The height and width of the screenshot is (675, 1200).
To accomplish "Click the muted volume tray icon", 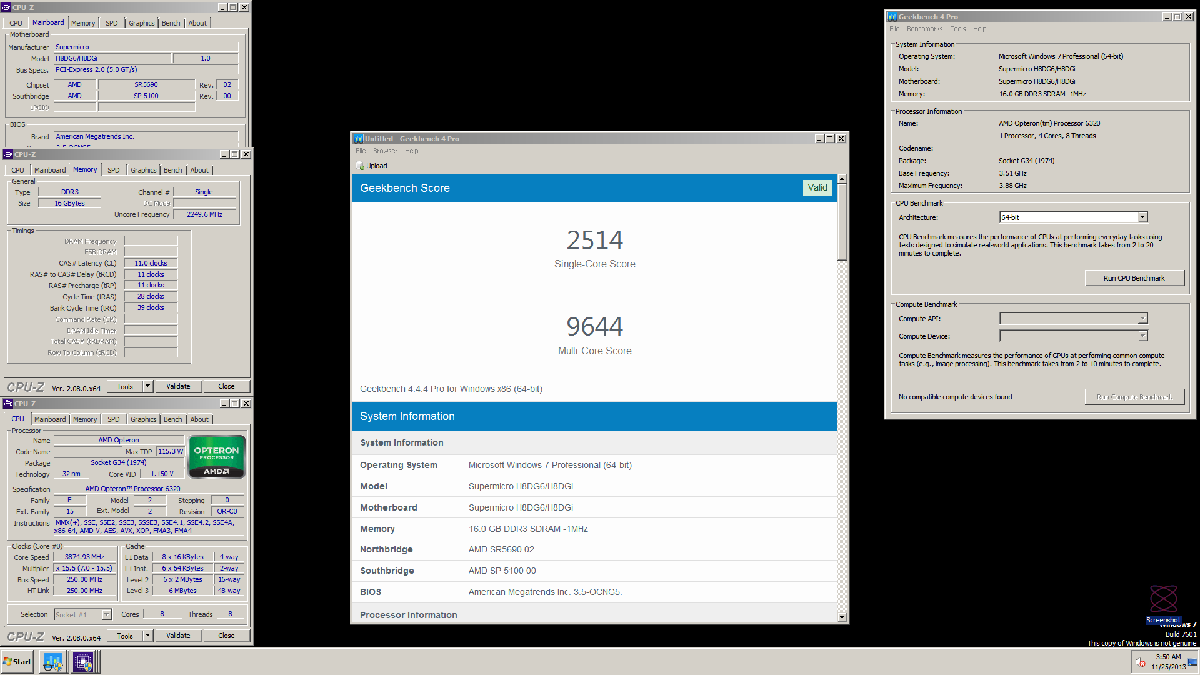I will pos(1141,662).
